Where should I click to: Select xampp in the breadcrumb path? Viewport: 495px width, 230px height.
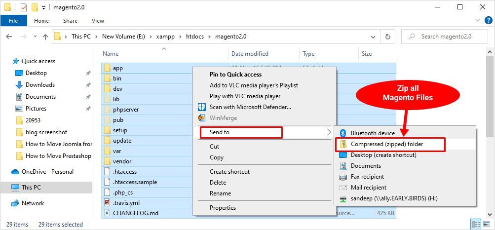click(165, 37)
